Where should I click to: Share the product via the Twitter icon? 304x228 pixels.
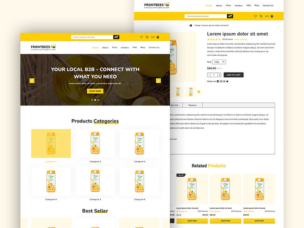click(x=227, y=81)
